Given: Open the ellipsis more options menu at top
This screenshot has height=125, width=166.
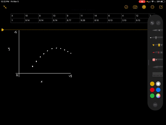Looking at the screenshot, I should [x=153, y=7].
